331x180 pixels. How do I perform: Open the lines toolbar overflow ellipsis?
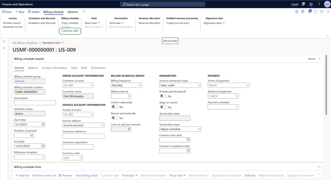tap(318, 174)
